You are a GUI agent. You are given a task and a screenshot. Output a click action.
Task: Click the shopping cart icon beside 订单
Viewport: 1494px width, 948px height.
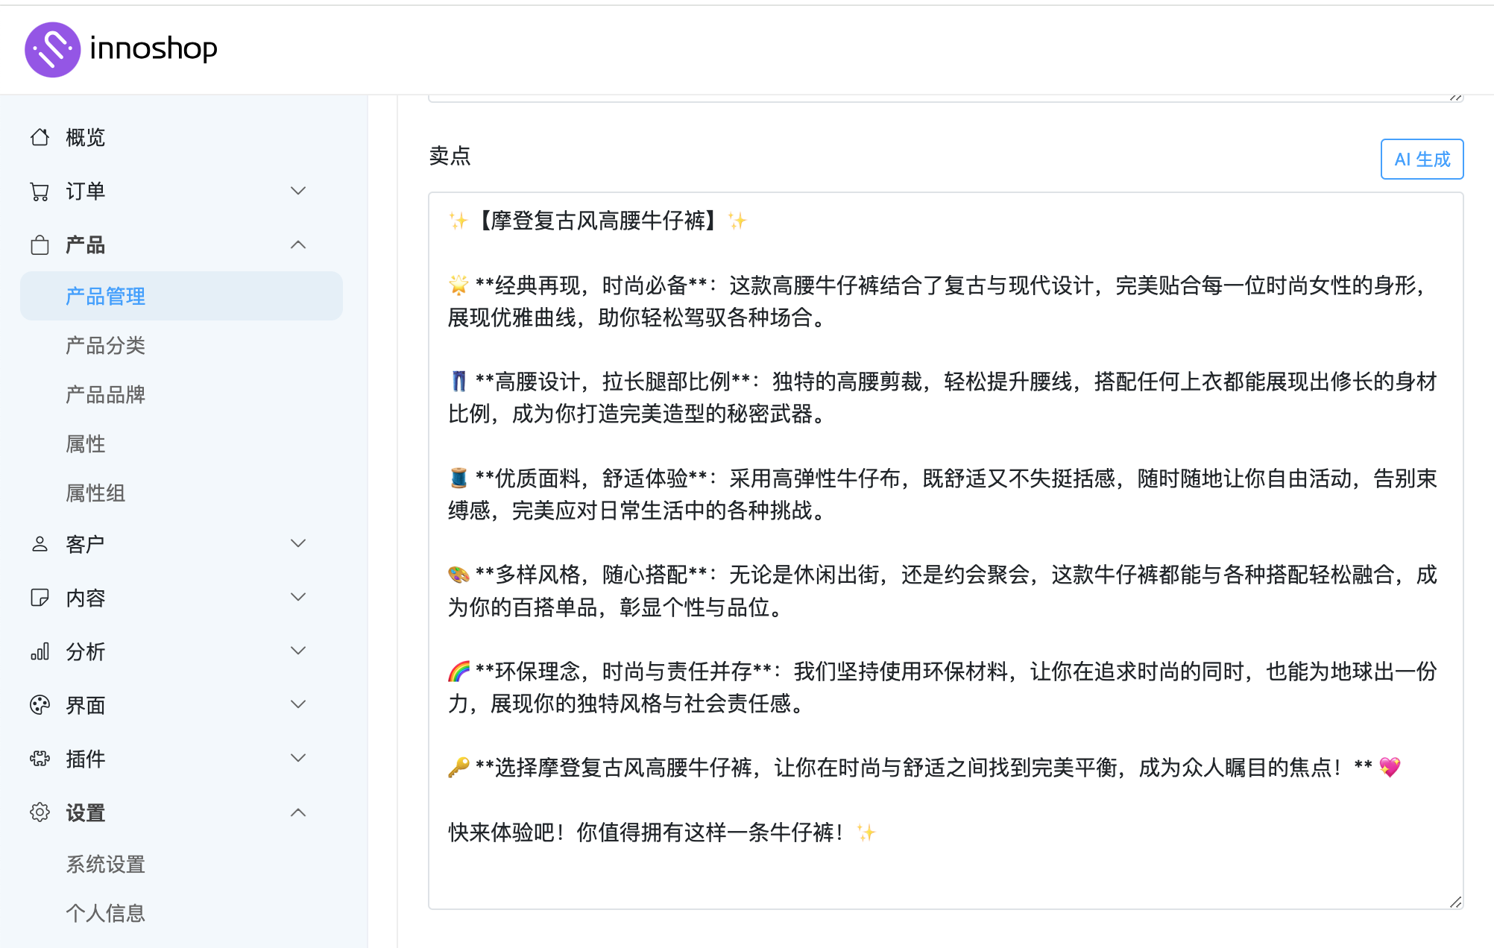pos(40,192)
